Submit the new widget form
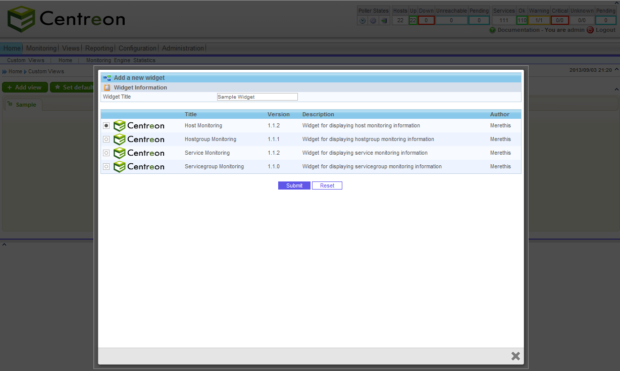This screenshot has width=620, height=371. (x=294, y=185)
